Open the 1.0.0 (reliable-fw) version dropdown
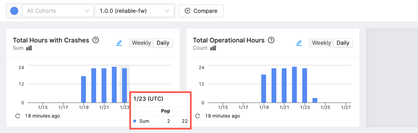 [x=134, y=11]
